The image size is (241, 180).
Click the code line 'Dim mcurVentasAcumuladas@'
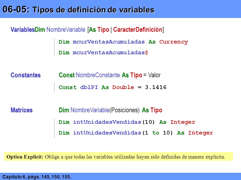coord(103,52)
